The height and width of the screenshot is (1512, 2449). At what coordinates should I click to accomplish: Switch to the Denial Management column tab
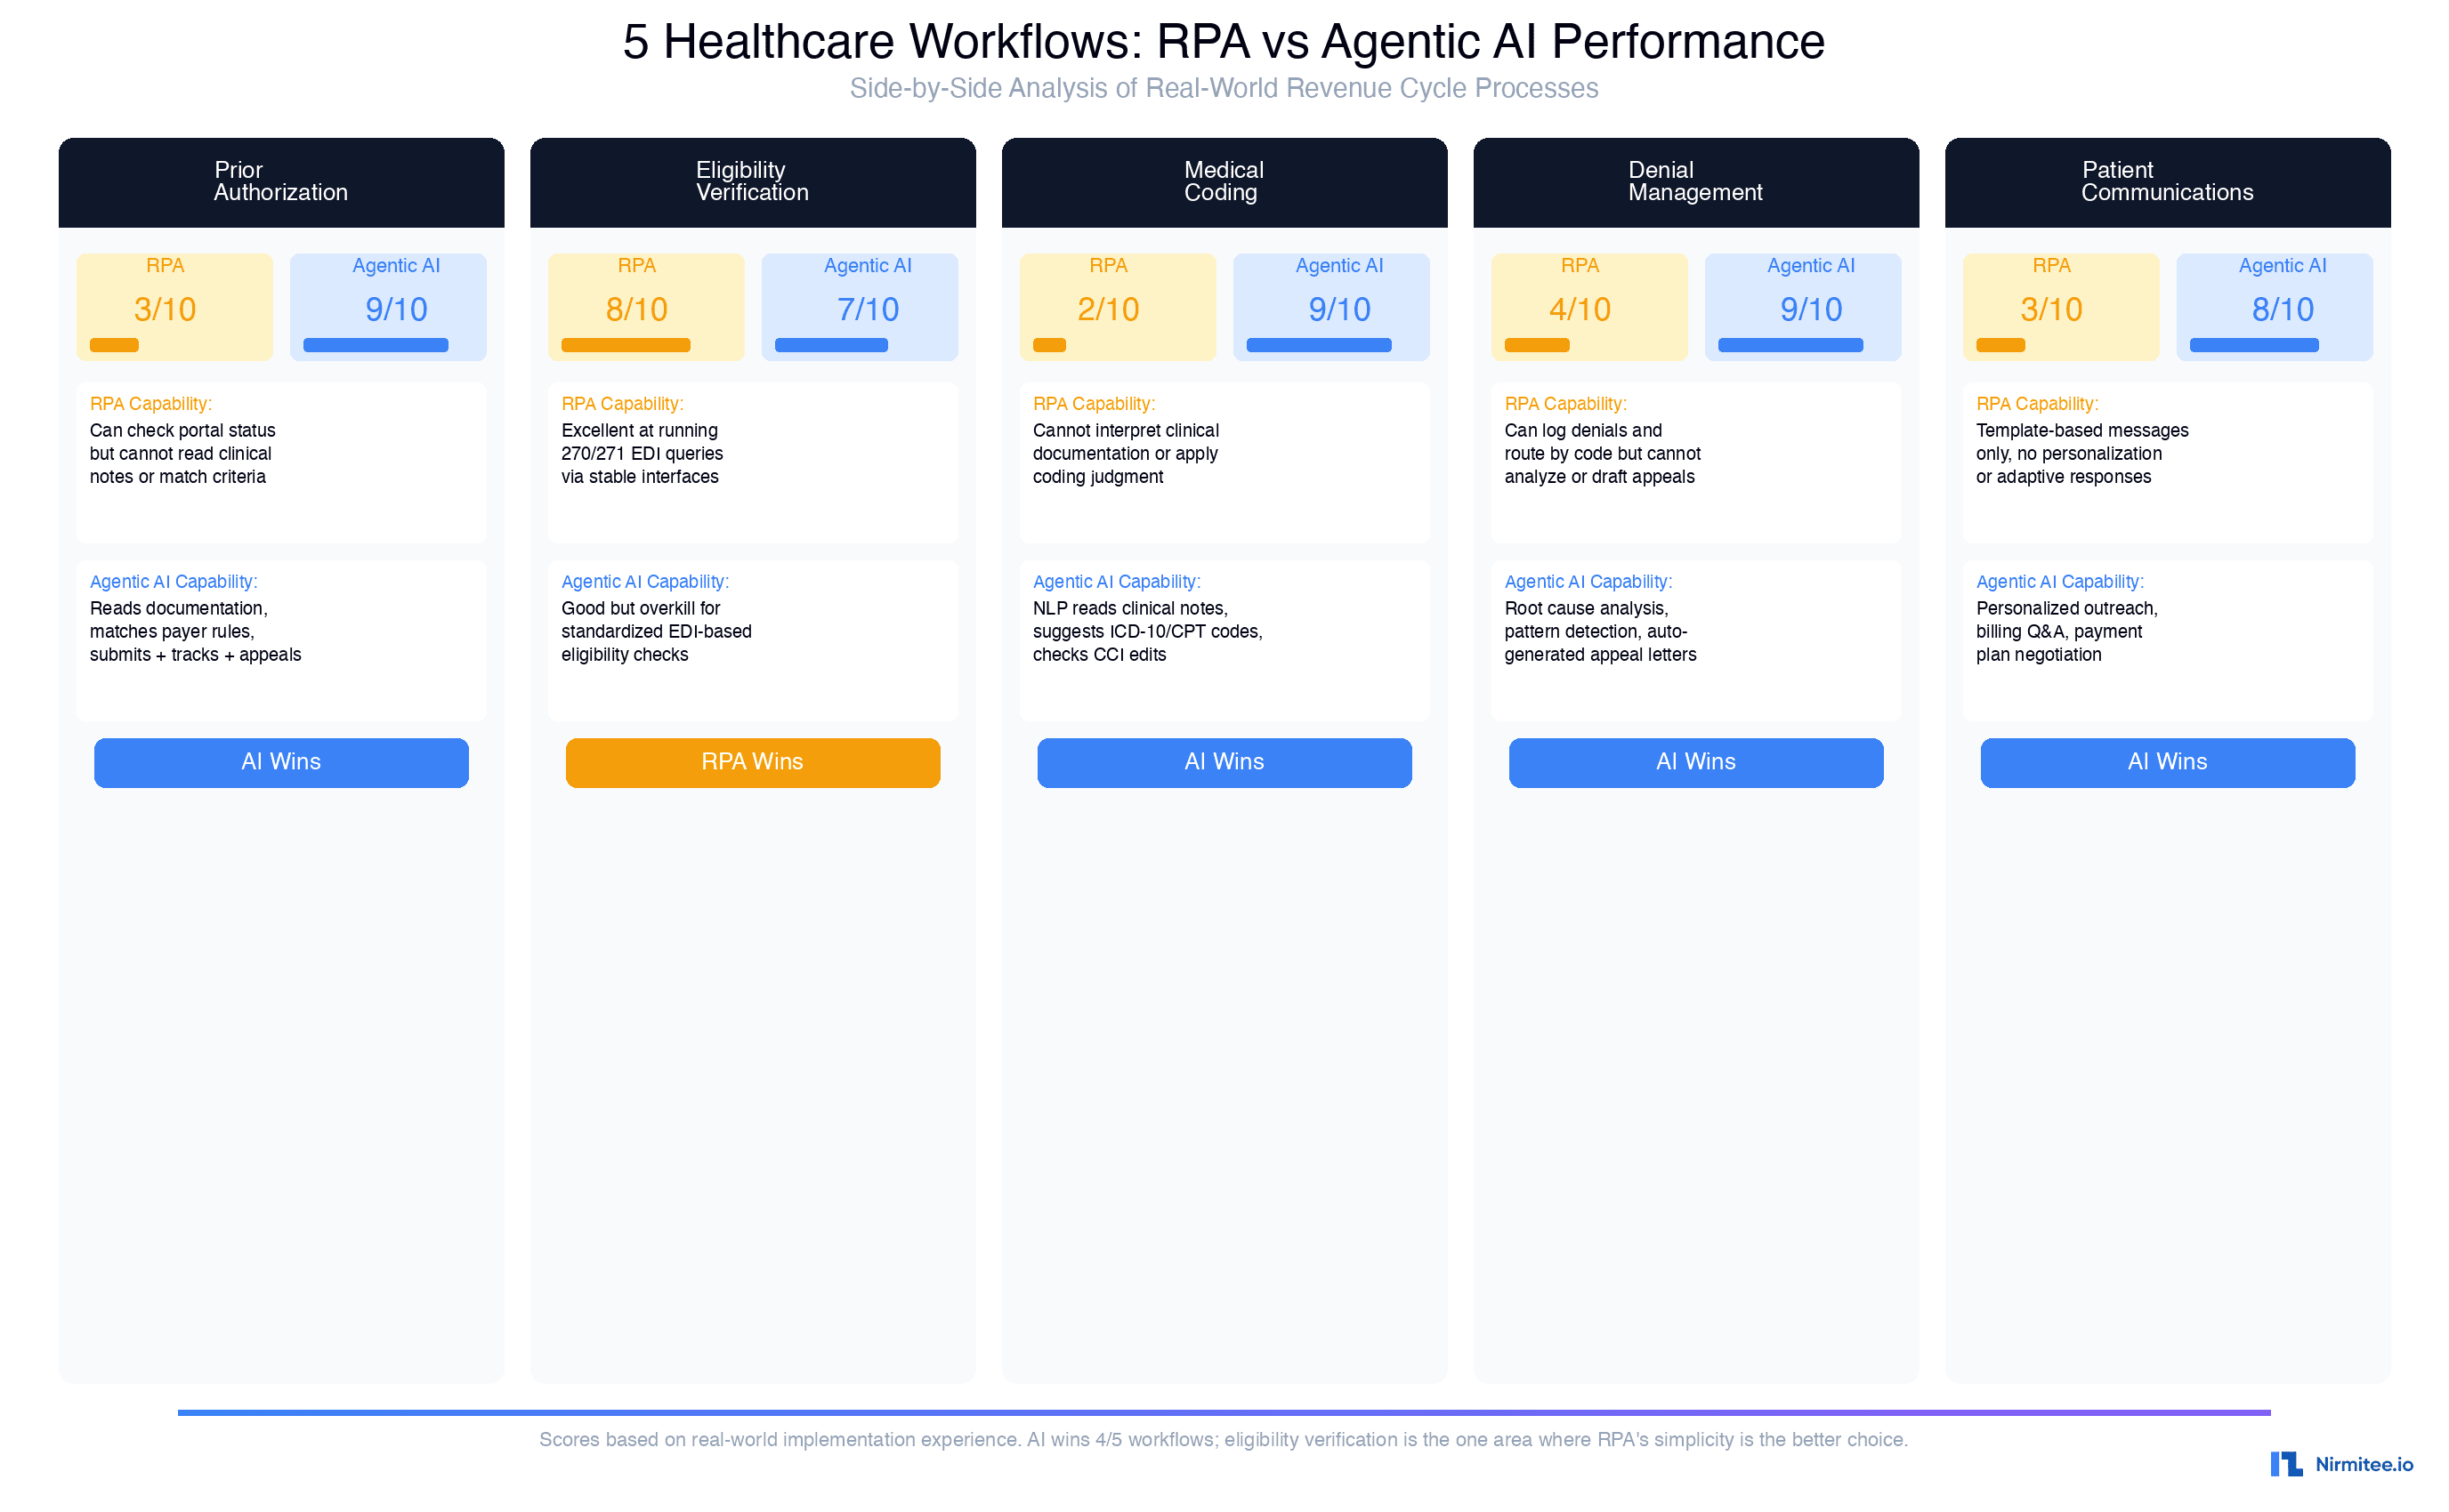pos(1694,182)
